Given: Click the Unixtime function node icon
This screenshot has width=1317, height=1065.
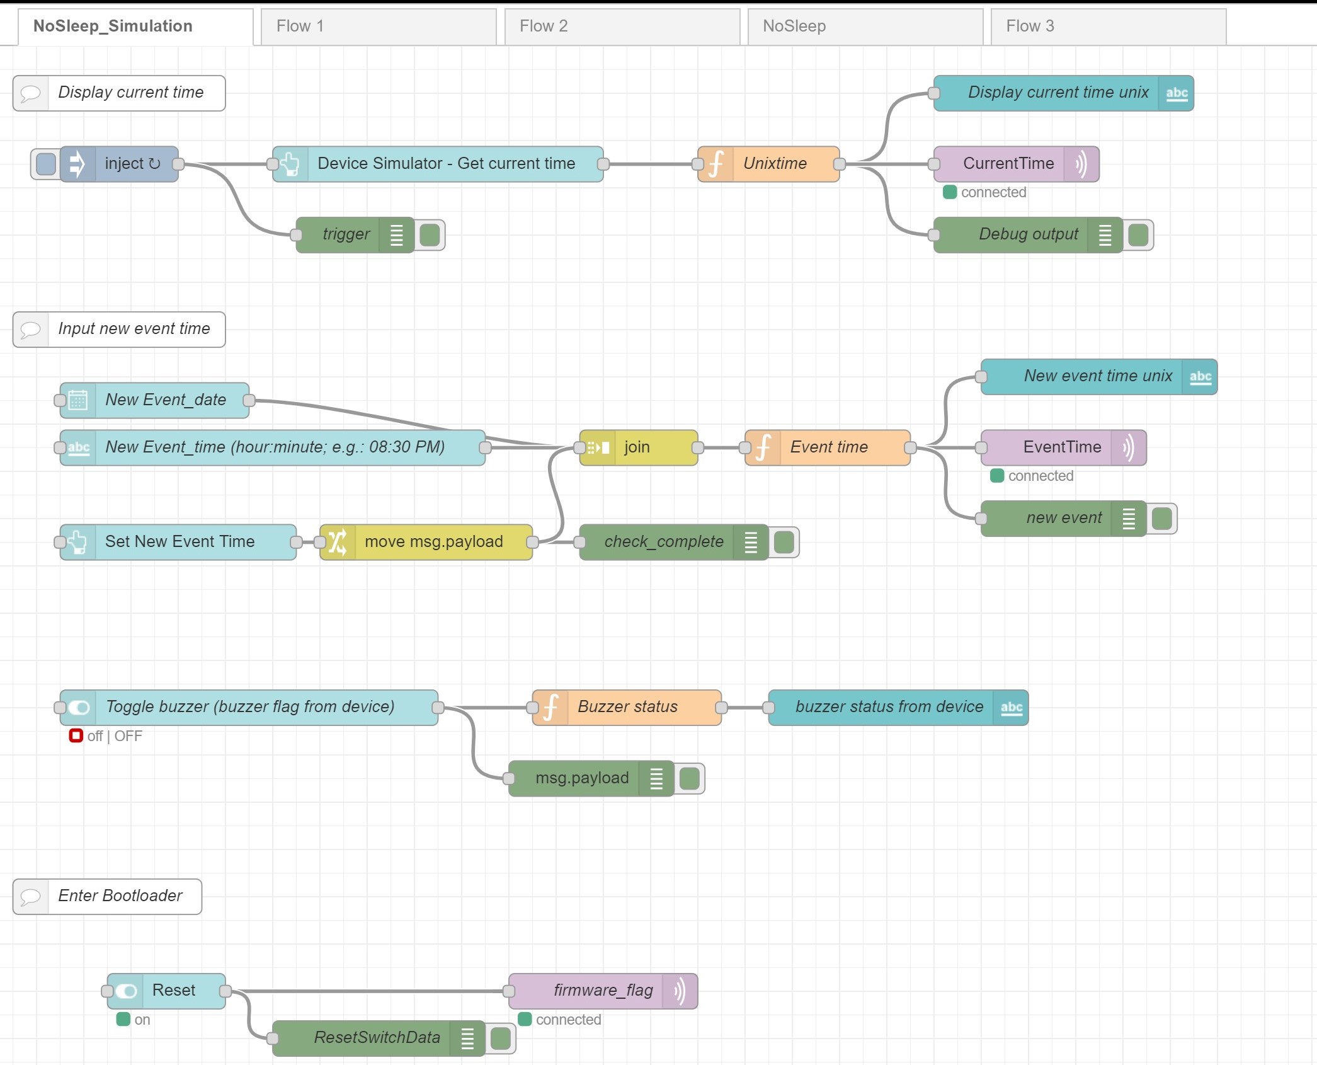Looking at the screenshot, I should point(716,164).
